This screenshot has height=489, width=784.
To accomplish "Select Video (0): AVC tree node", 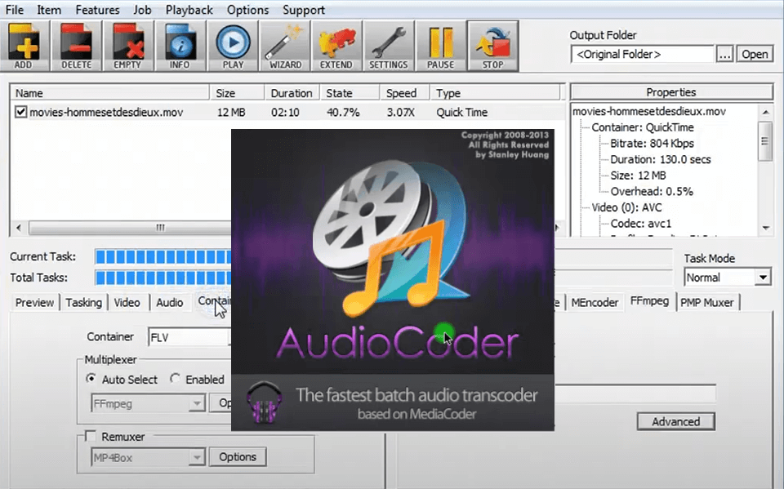I will [x=626, y=207].
